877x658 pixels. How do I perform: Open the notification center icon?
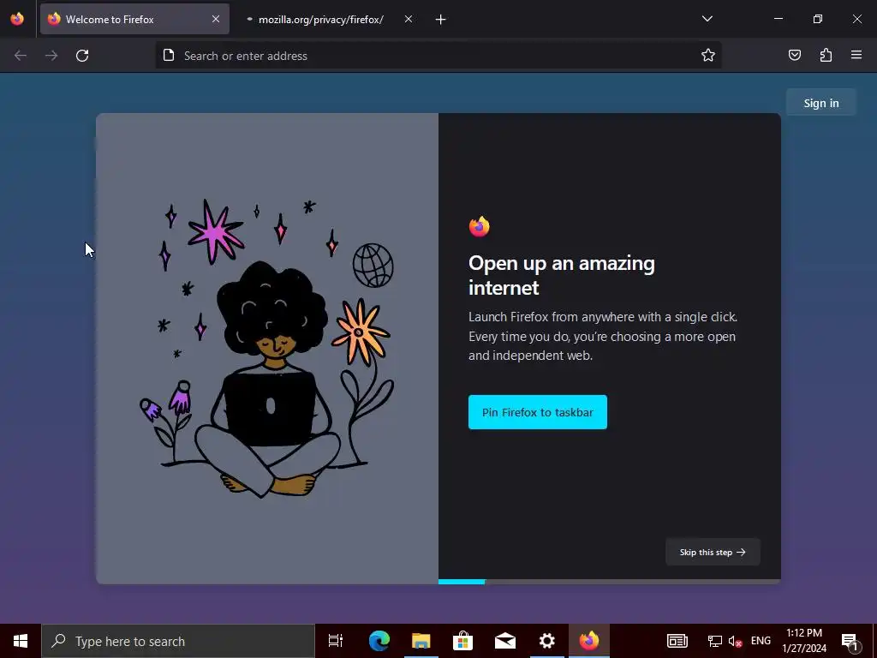[x=850, y=641]
